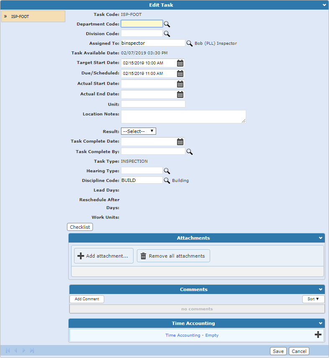The width and height of the screenshot is (329, 358).
Task: Open the Result dropdown list
Action: point(138,131)
